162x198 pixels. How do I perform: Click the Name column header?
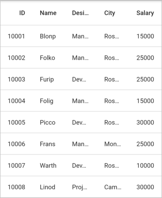click(48, 13)
